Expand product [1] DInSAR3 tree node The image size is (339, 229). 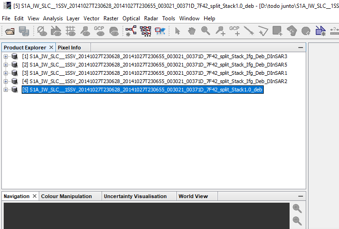(6, 56)
